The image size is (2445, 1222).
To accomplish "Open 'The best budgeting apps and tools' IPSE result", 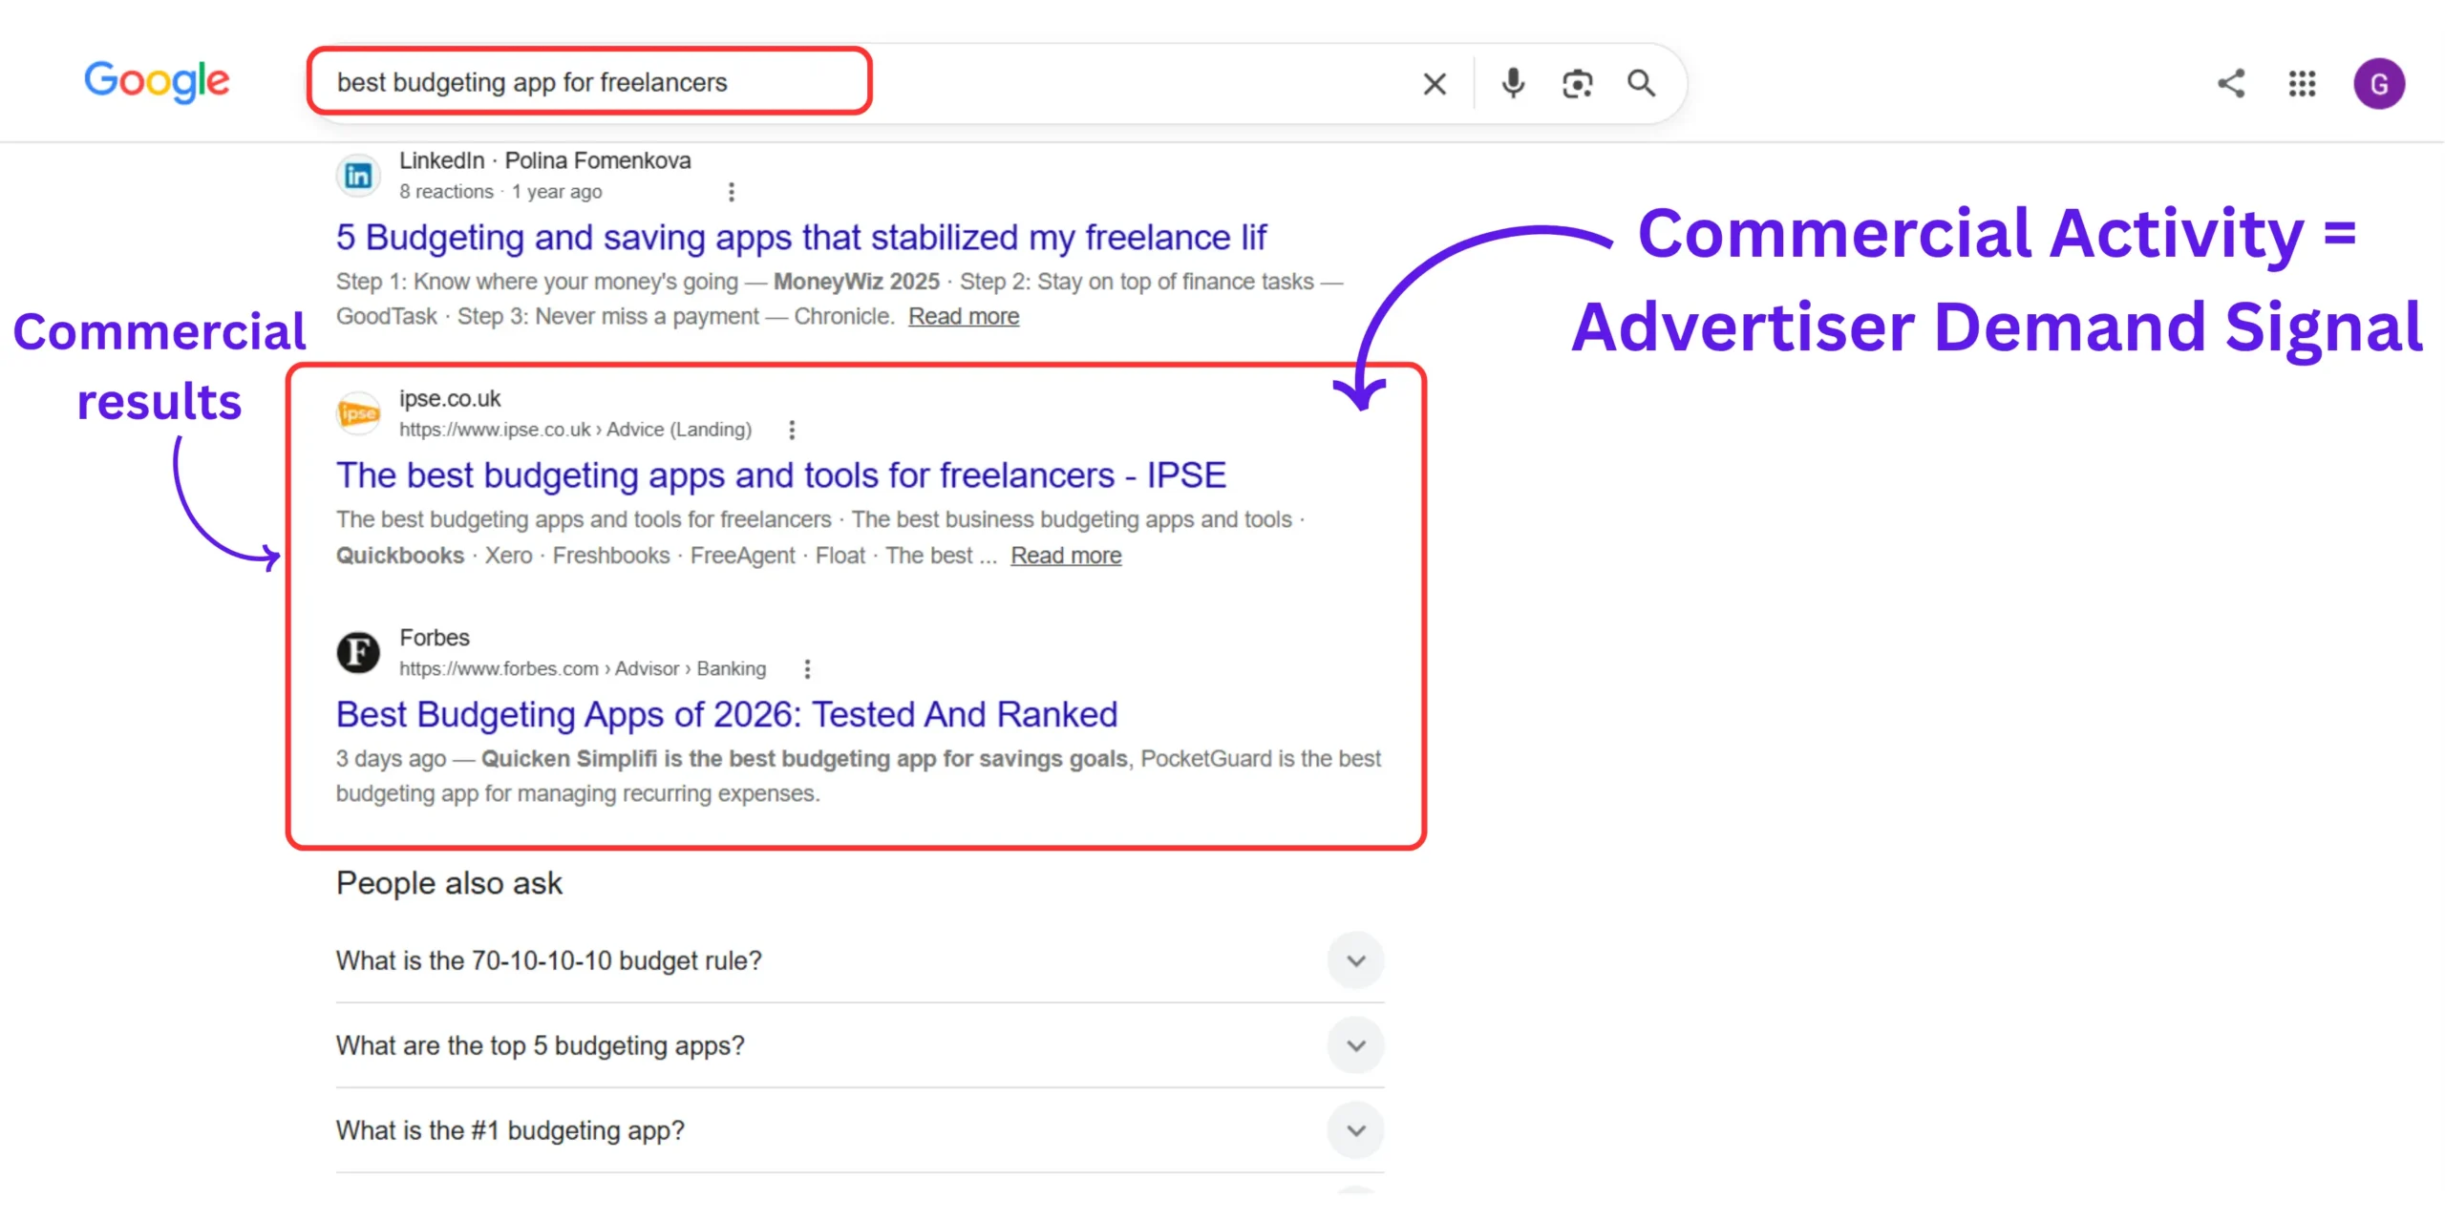I will (780, 475).
